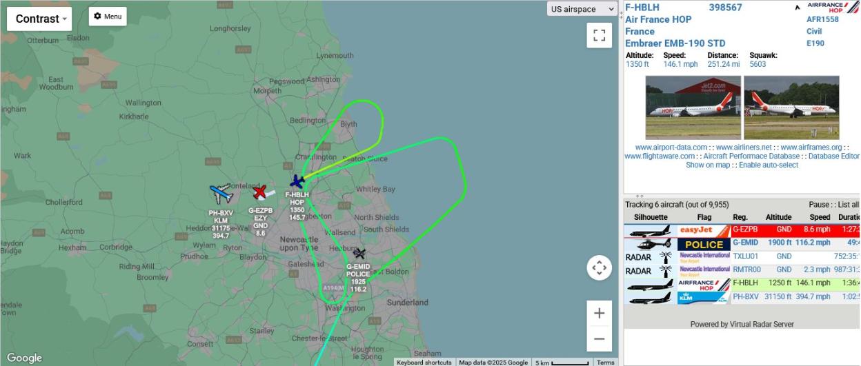Toggle fullscreen map view
Image resolution: width=861 pixels, height=366 pixels.
[599, 35]
